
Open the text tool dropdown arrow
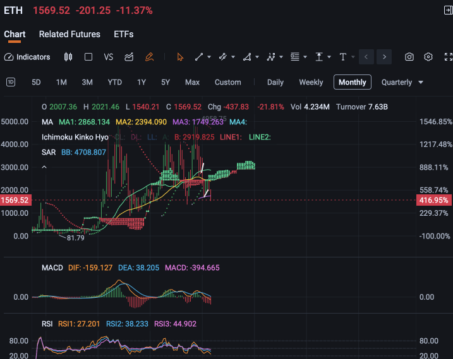click(x=353, y=57)
